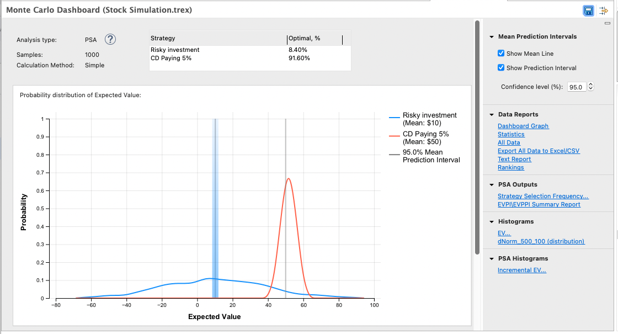Open the Incremental EV histogram
Screen dimensions: 618x334
click(x=522, y=270)
